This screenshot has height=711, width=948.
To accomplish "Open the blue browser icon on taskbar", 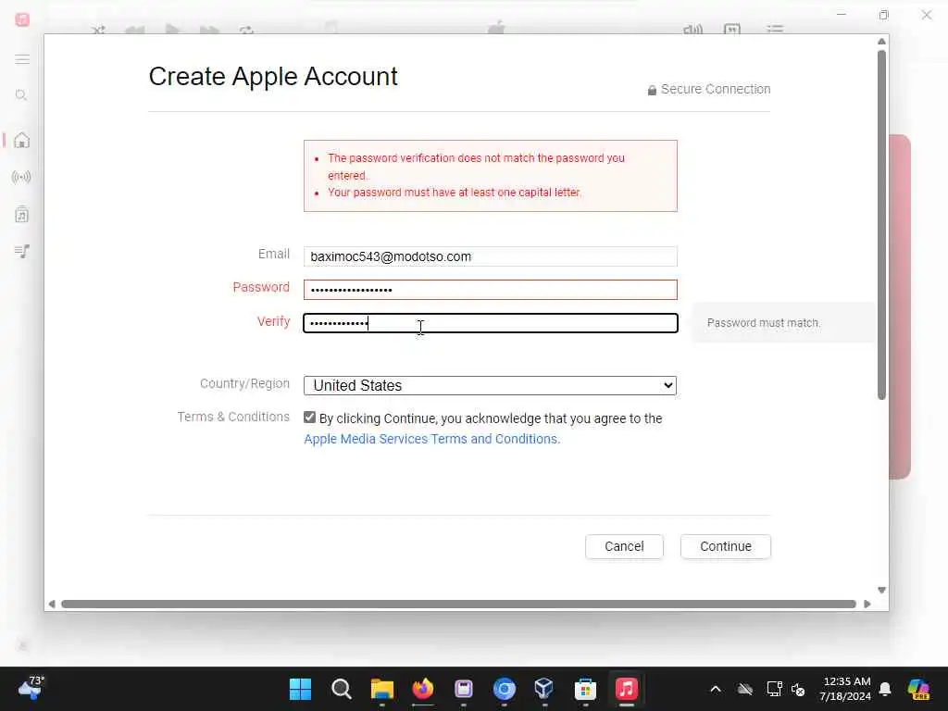I will 505,689.
